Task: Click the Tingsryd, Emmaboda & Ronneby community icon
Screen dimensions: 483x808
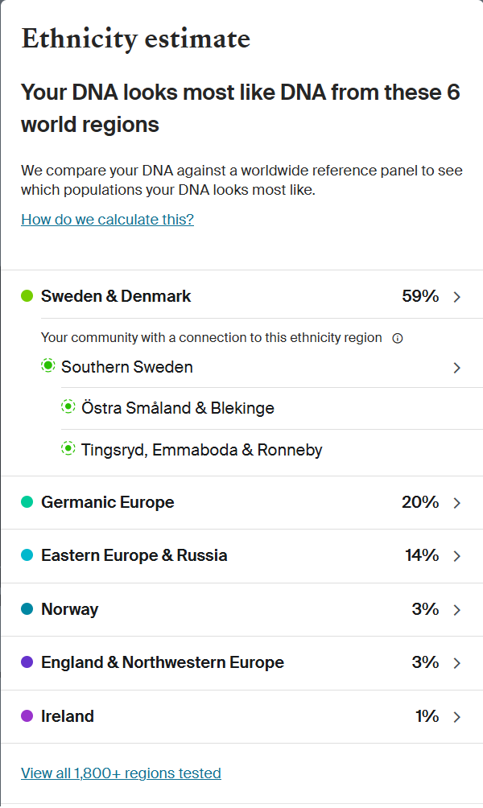Action: click(x=68, y=448)
